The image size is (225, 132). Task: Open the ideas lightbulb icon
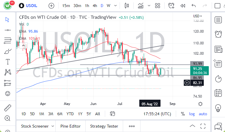[x=218, y=108]
